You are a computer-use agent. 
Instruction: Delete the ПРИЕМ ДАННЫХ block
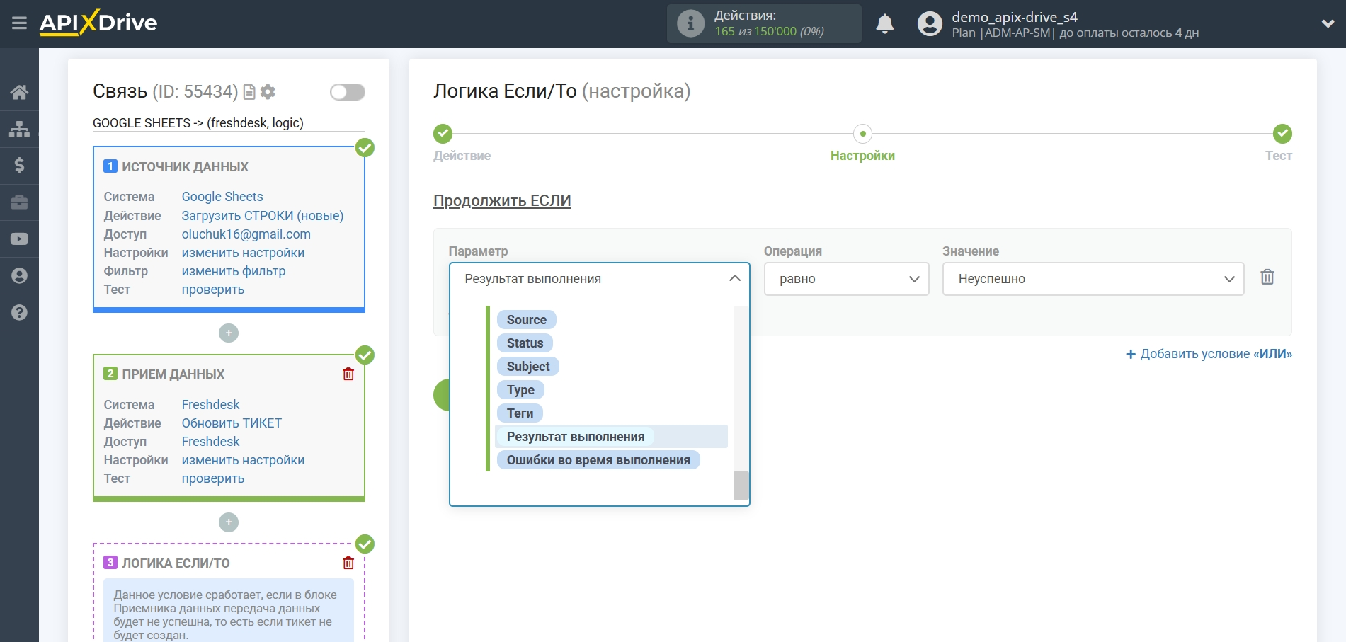click(348, 374)
